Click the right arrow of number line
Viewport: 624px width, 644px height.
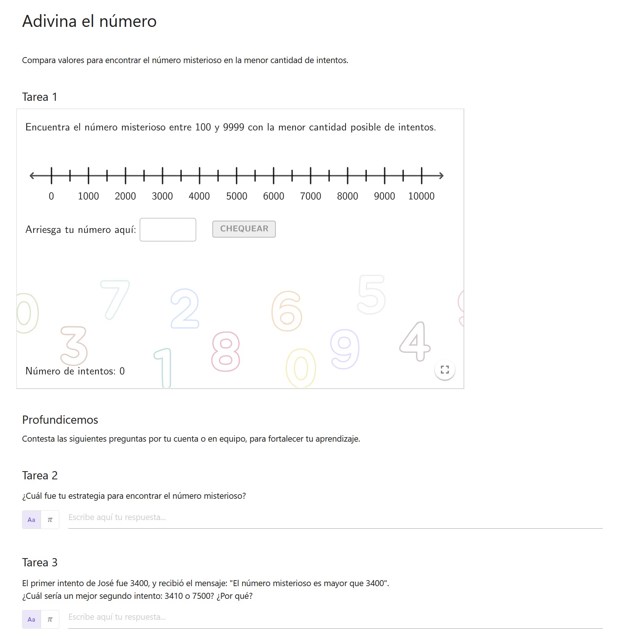pos(441,175)
